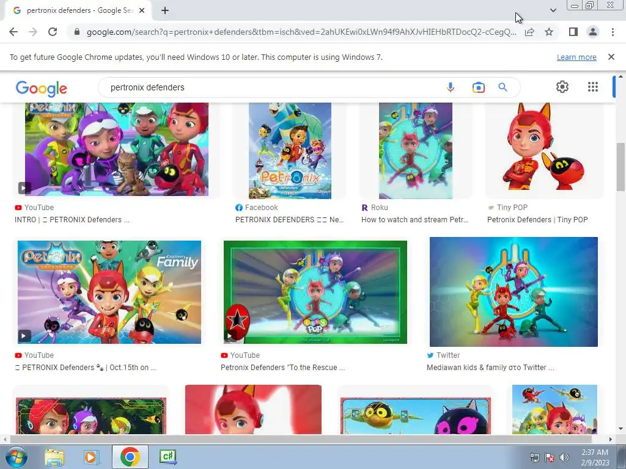Viewport: 626px width, 469px height.
Task: Open a new tab with plus button
Action: tap(165, 11)
